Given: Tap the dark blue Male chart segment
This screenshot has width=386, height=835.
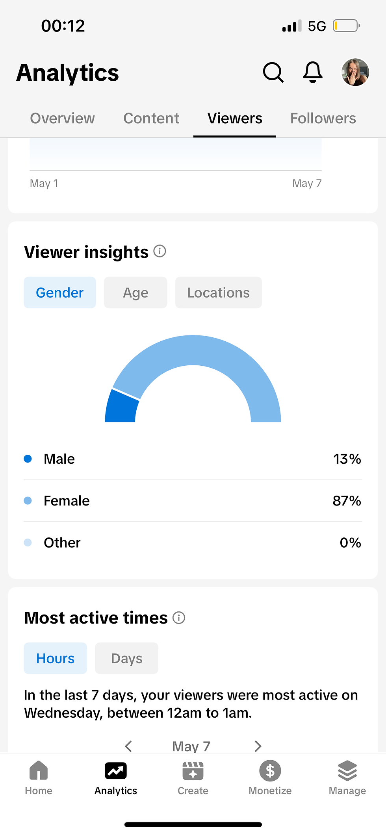Looking at the screenshot, I should point(121,407).
